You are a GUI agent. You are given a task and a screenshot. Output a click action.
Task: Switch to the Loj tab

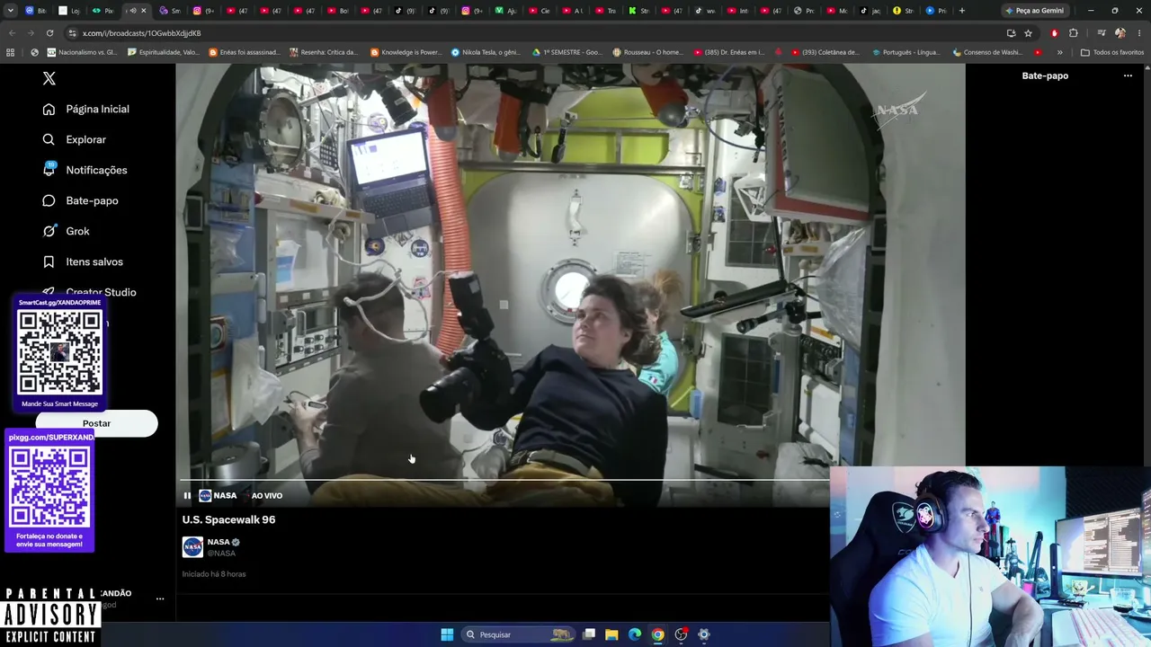(x=69, y=11)
